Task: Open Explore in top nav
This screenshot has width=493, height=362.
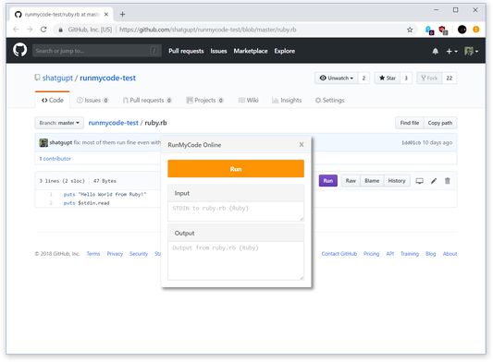Action: click(x=285, y=51)
